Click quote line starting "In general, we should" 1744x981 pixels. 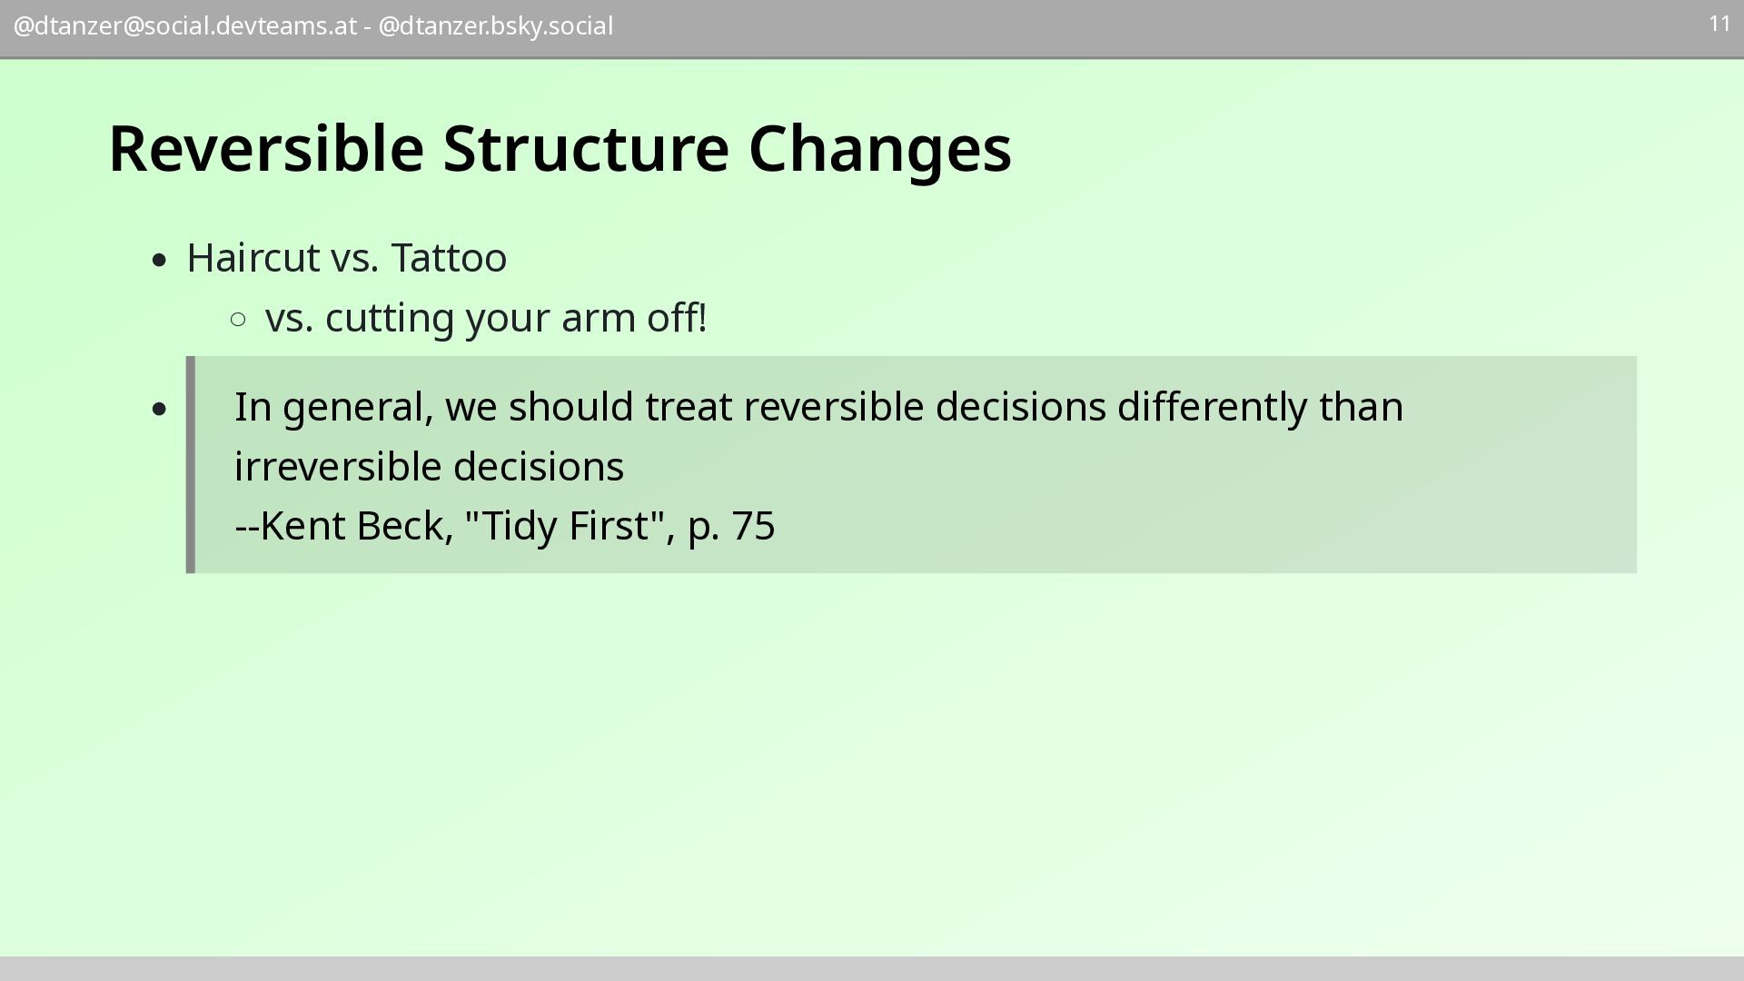817,408
